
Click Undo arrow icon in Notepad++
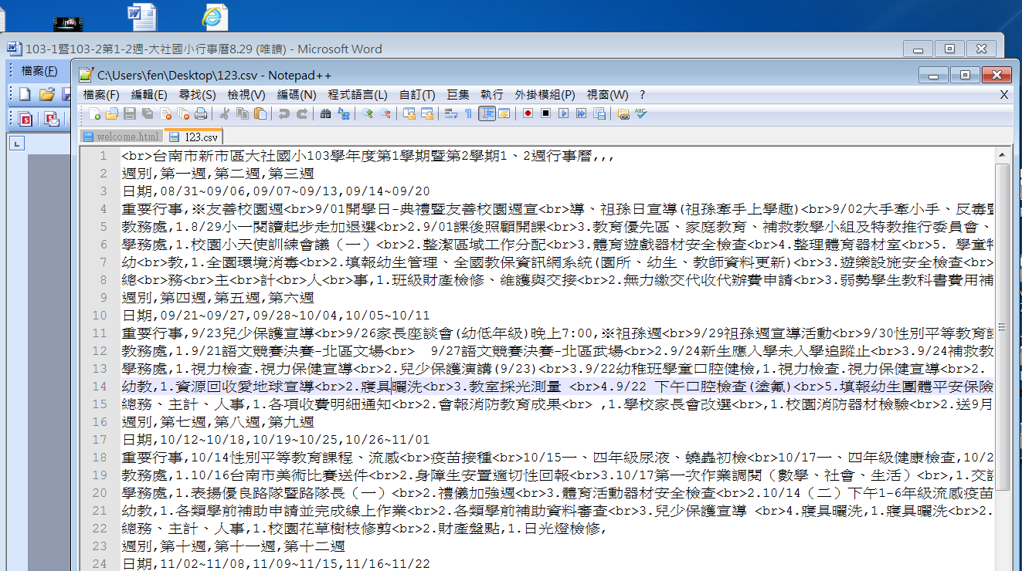pos(284,113)
